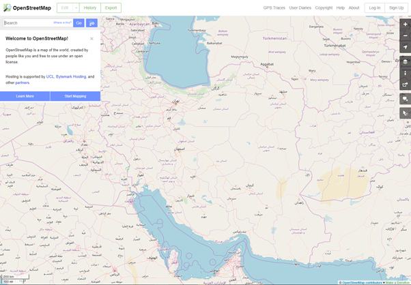Screen dimensions: 411x285
Task: Click the Aşgabat city label
Action: click(267, 64)
